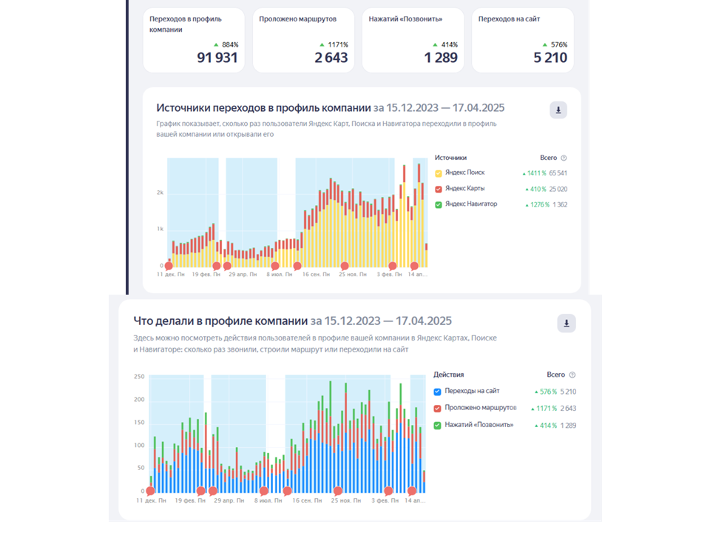Disable the Переходы на сайт series checkbox
The width and height of the screenshot is (710, 533).
(x=437, y=392)
